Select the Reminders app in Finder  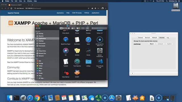[x=77, y=40]
